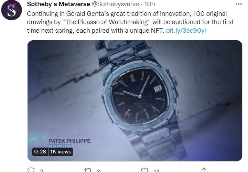Open the Sotheby's Metaverse profile avatar
The image size is (248, 172).
click(x=12, y=10)
